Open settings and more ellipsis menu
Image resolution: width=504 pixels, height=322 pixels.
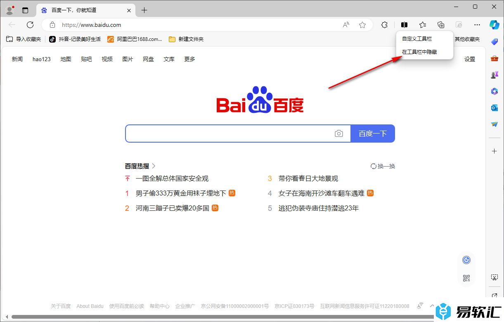tap(477, 25)
